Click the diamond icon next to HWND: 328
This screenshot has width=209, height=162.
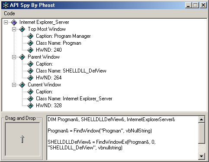tap(30, 106)
